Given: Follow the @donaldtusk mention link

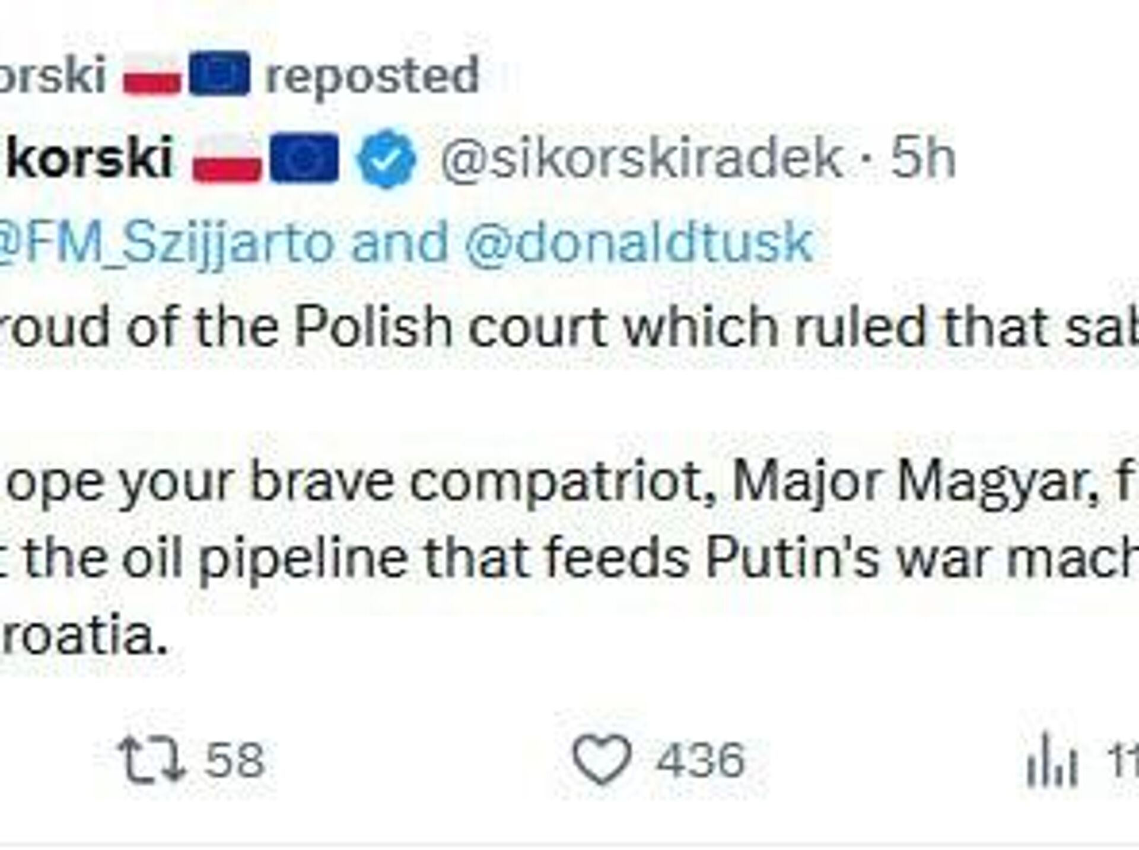Looking at the screenshot, I should (x=638, y=242).
